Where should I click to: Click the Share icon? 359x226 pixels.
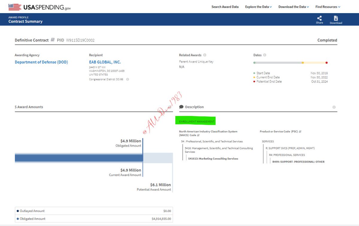click(x=319, y=18)
